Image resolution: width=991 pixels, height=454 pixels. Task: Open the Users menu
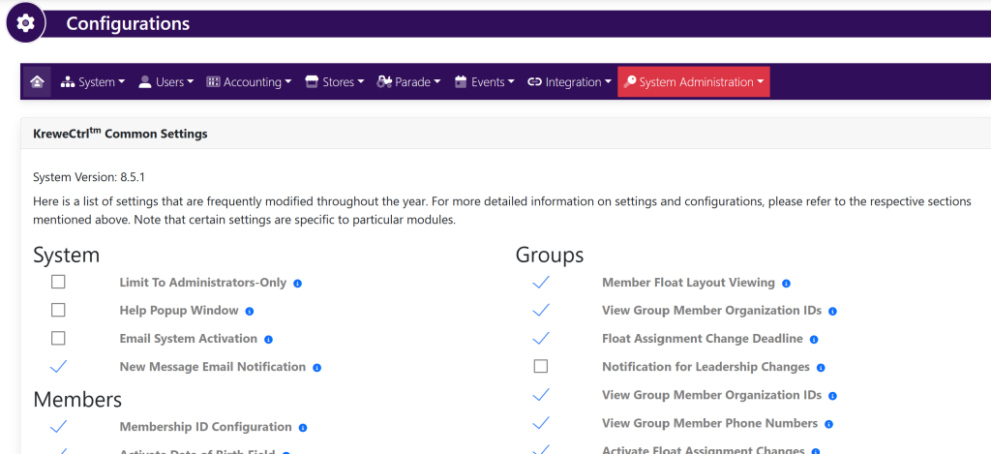(x=166, y=82)
